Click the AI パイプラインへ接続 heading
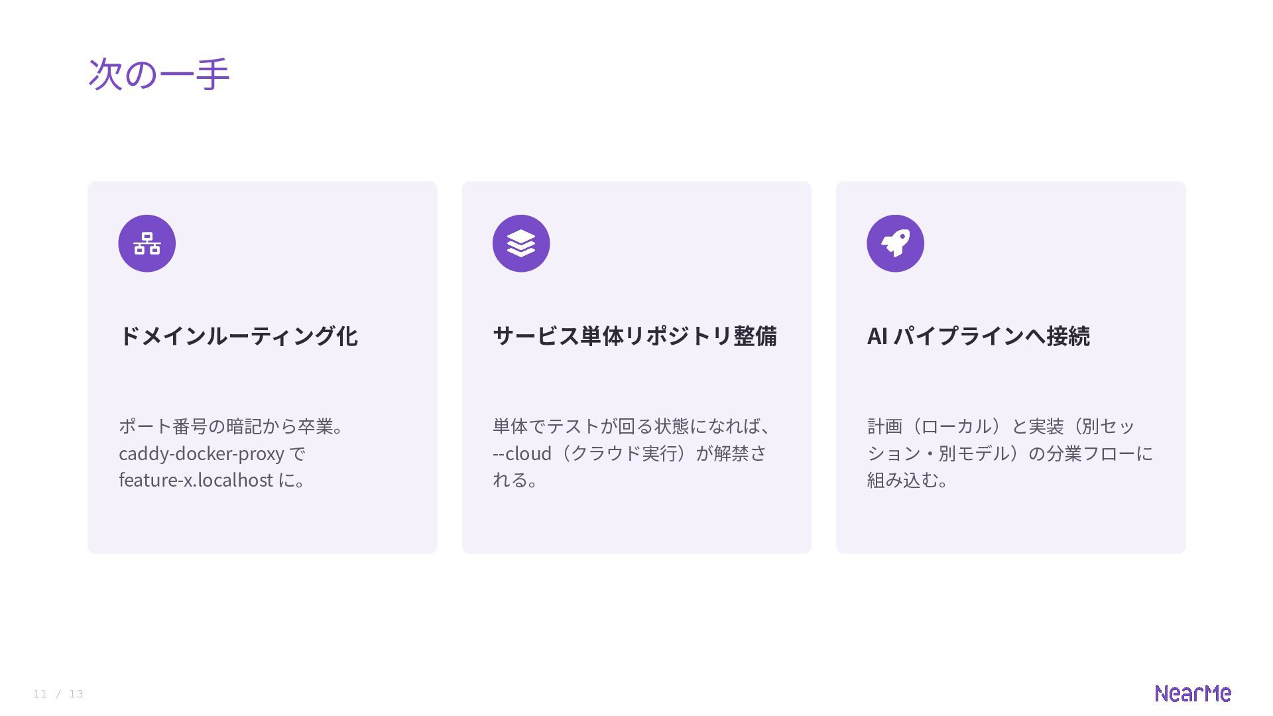 click(979, 336)
